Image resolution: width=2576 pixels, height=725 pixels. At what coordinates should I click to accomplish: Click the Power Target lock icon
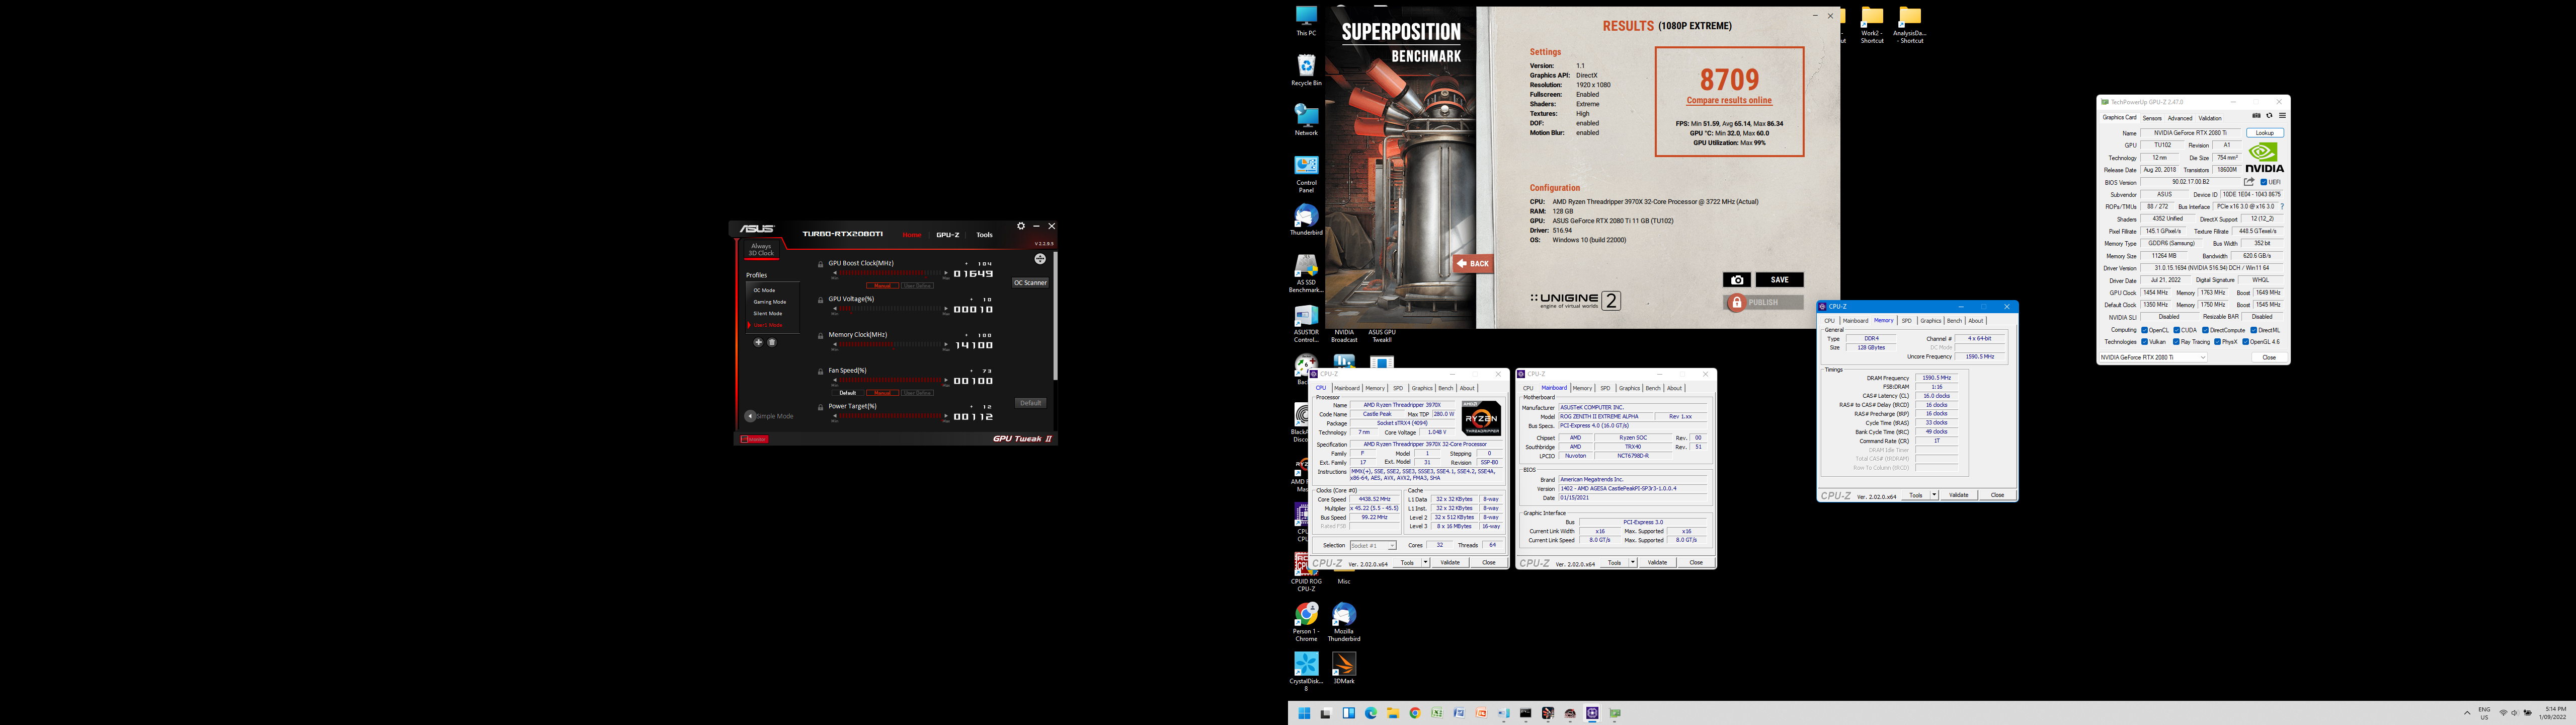coord(821,408)
